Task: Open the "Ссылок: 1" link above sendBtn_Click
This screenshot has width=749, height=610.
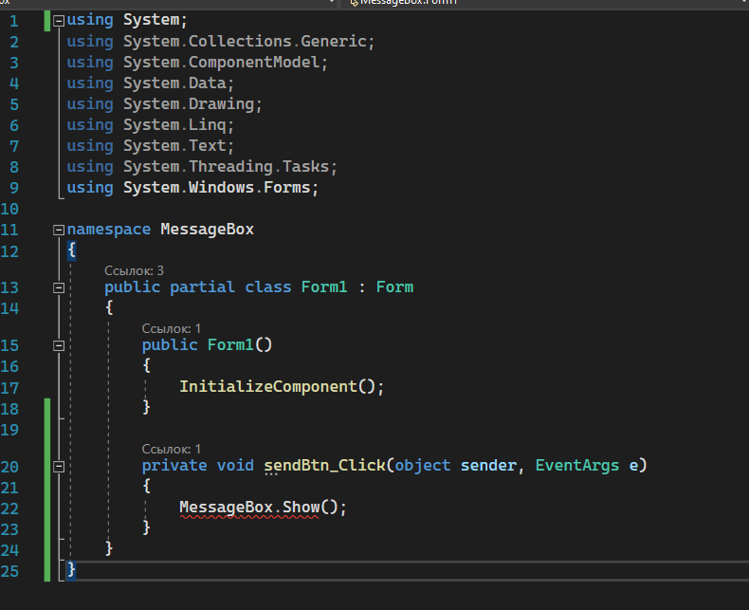Action: [172, 449]
